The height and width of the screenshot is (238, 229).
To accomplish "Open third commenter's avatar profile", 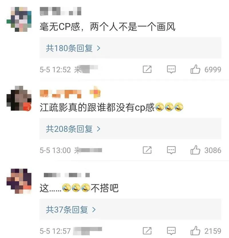I will point(19,181).
